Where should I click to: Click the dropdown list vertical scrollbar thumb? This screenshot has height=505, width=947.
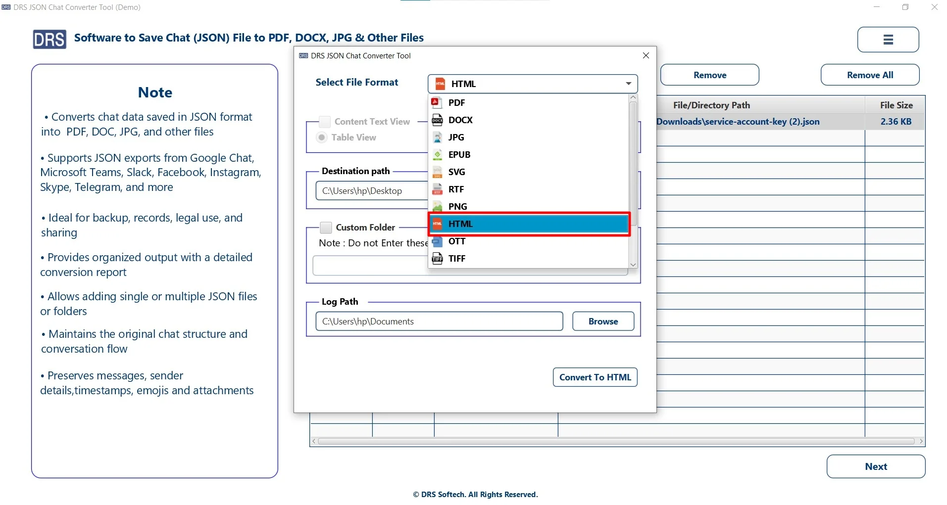point(633,163)
